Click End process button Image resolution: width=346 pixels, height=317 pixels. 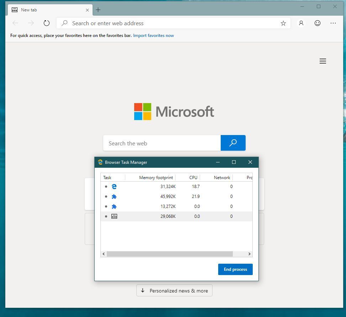point(235,269)
